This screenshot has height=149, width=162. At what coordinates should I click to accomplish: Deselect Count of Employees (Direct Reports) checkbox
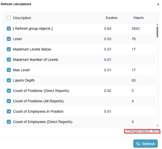[x=9, y=122]
